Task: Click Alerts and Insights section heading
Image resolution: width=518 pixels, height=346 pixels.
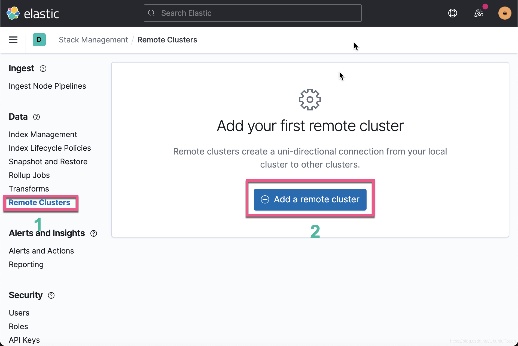Action: (47, 233)
